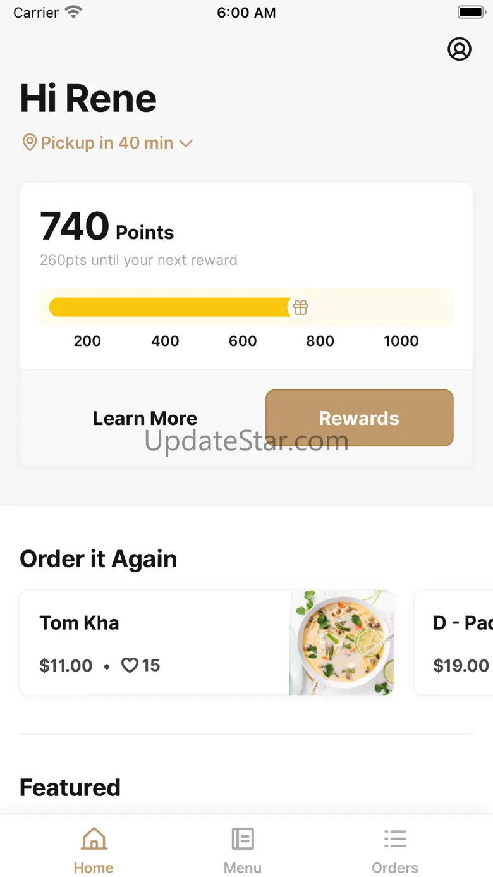Switch to the Menu tab label
Screen dimensions: 493x877
pyautogui.click(x=243, y=868)
